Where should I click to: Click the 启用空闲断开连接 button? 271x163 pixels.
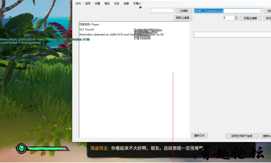[242, 136]
